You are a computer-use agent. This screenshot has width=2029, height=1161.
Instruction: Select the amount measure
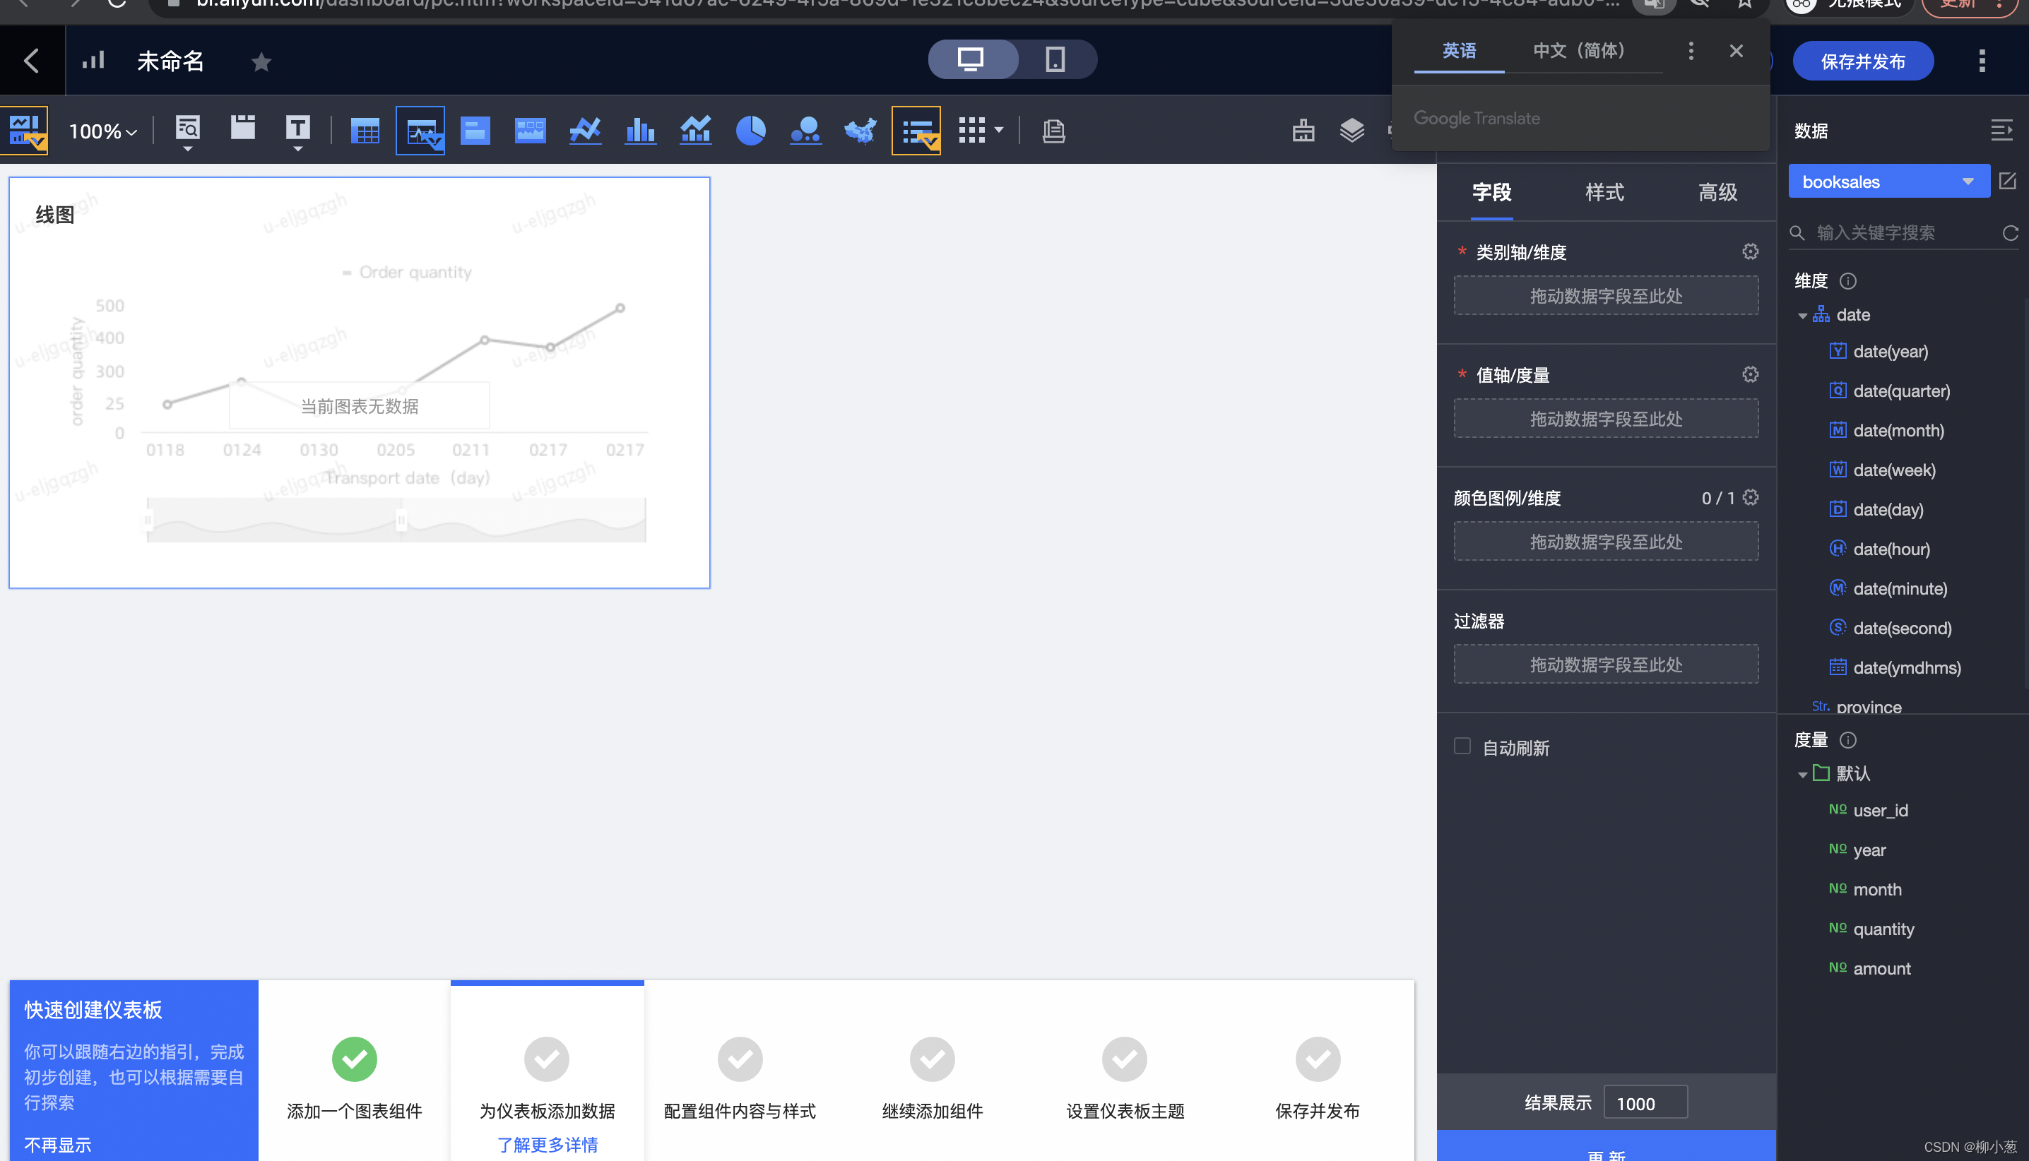pos(1881,969)
